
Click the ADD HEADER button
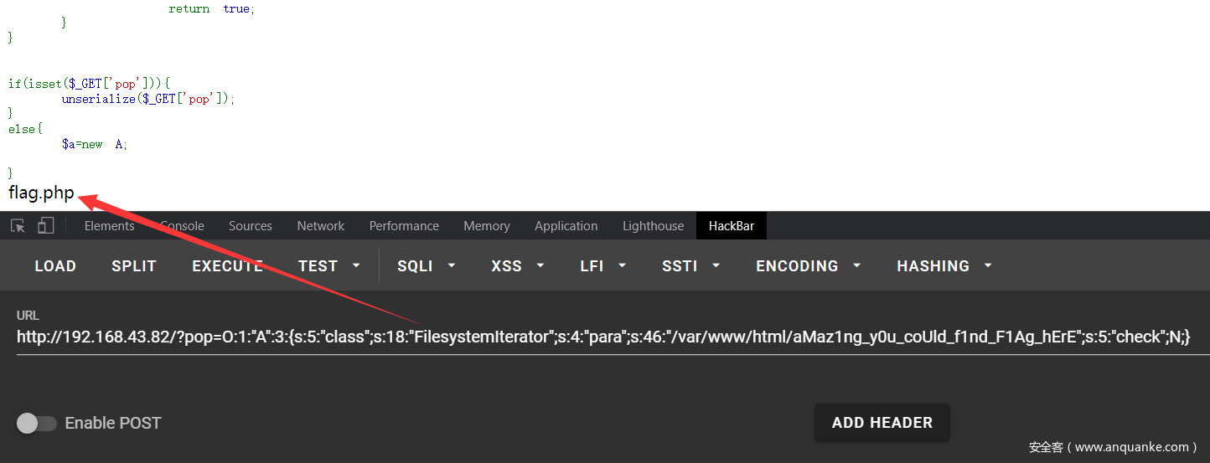pyautogui.click(x=882, y=423)
